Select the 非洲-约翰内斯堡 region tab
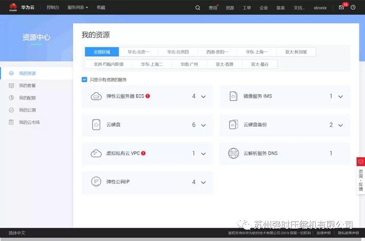This screenshot has height=241, width=365. click(x=108, y=64)
